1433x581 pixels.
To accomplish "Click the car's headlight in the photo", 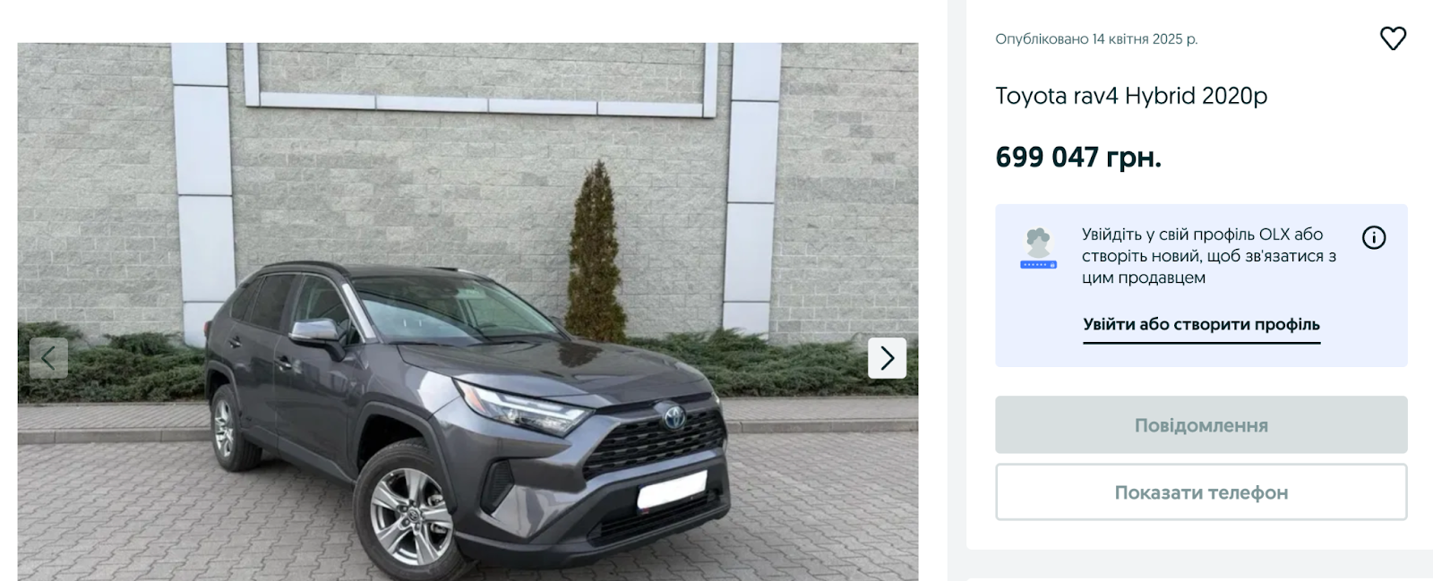I will 522,406.
